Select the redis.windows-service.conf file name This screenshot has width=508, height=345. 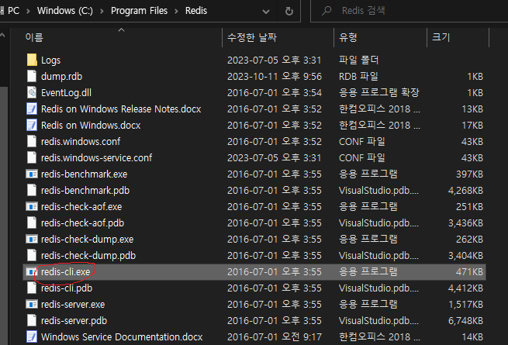96,157
